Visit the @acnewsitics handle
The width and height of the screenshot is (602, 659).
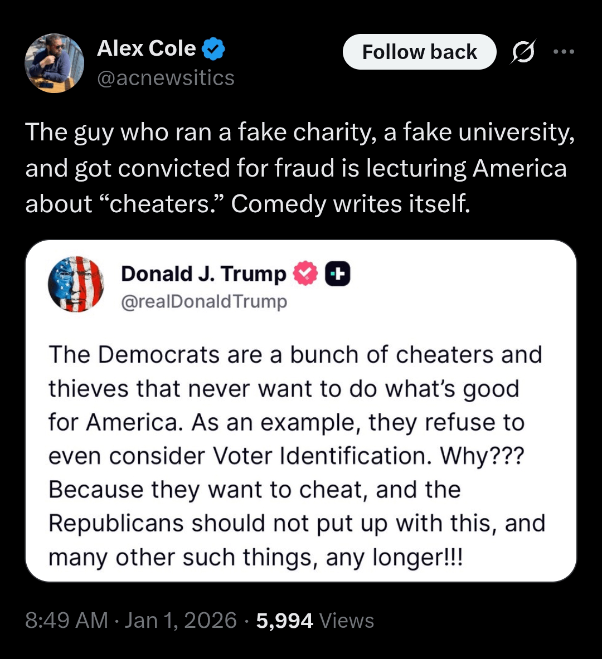pos(166,78)
